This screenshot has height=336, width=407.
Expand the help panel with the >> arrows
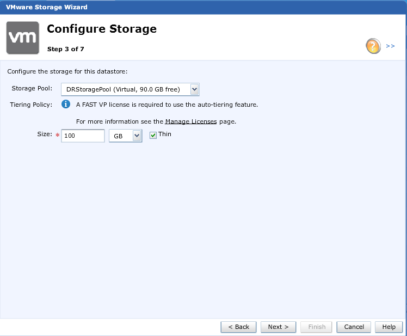(x=390, y=46)
